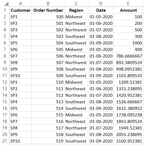Select order number cell 512

click(48, 95)
